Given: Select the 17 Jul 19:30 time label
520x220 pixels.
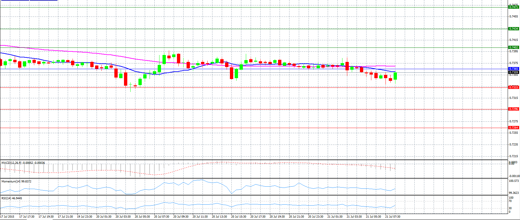Looking at the screenshot, I should point(46,217).
